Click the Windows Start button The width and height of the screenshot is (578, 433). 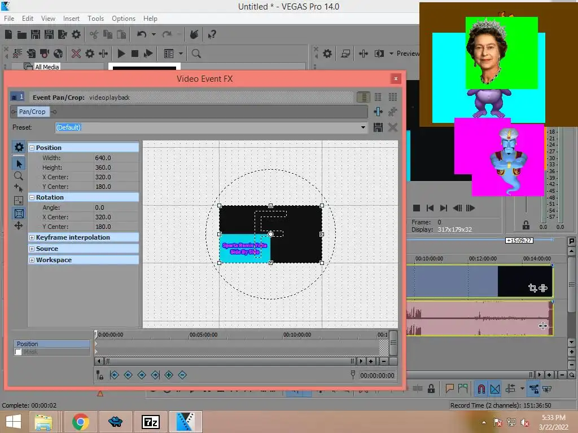[14, 422]
